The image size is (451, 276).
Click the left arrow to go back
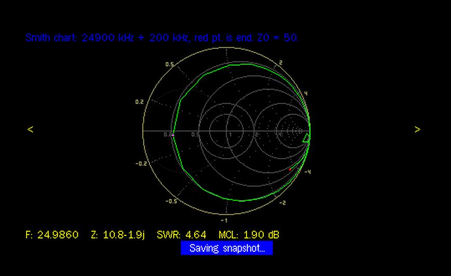(x=30, y=129)
